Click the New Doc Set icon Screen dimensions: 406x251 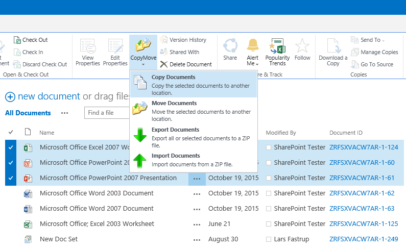tap(28, 239)
